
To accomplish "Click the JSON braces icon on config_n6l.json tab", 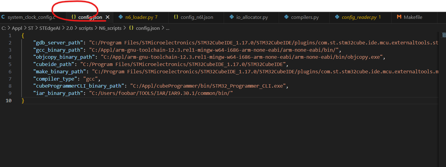I will tap(176, 17).
